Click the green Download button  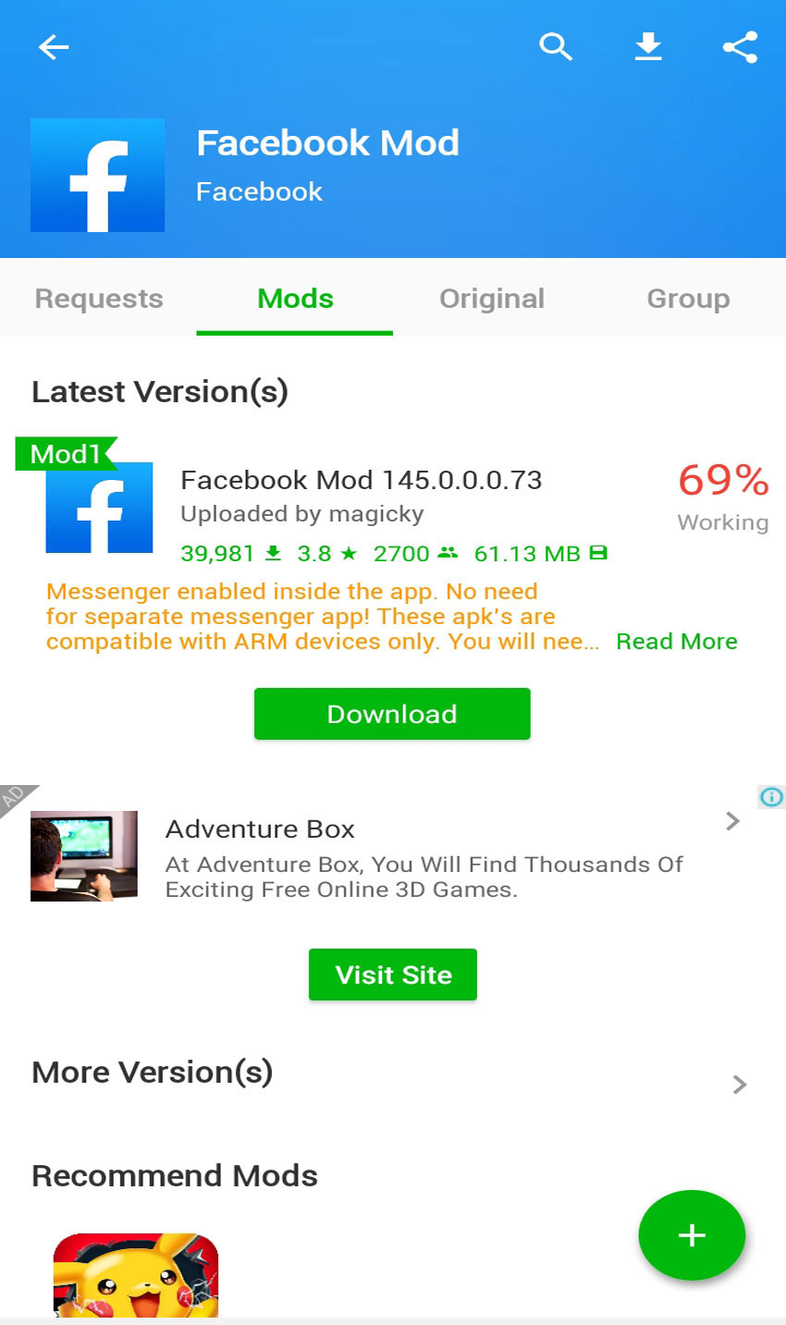pyautogui.click(x=392, y=714)
